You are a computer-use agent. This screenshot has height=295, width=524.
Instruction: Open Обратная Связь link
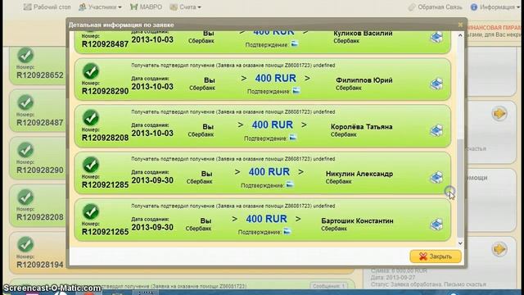coord(435,7)
